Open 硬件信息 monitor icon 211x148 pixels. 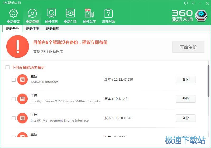51,13
